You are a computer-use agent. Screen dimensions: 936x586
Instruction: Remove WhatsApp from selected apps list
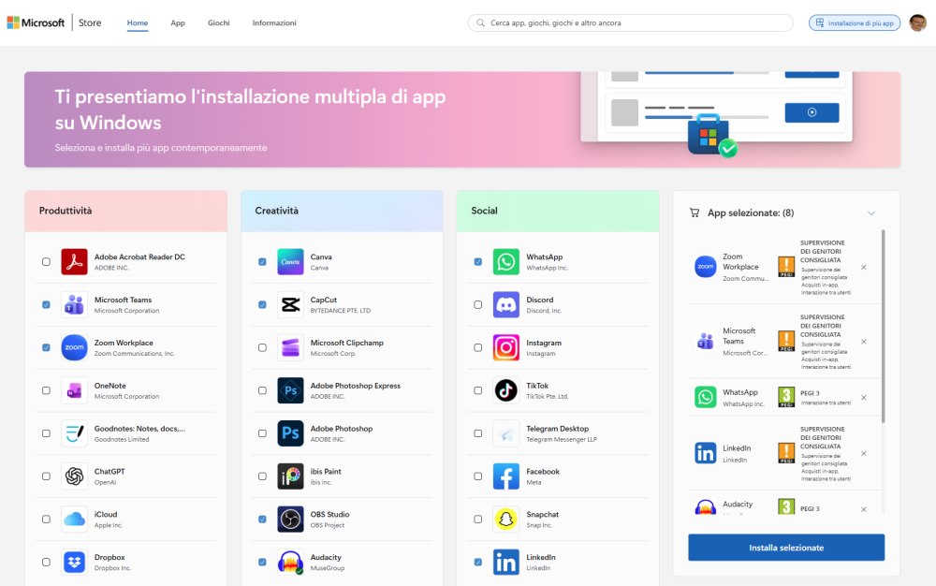pos(864,397)
